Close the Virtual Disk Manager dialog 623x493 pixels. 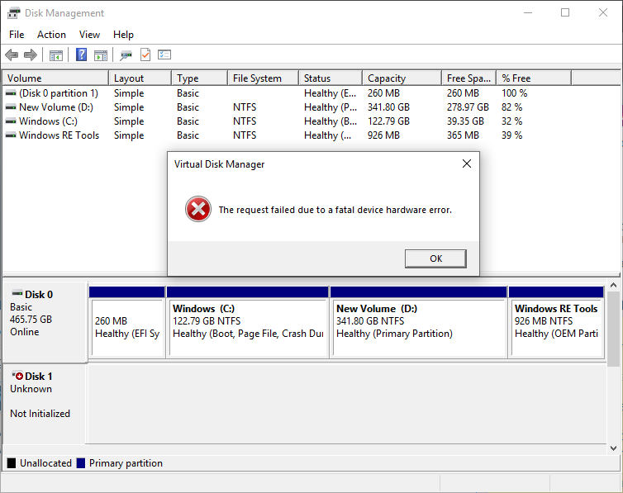[x=467, y=164]
